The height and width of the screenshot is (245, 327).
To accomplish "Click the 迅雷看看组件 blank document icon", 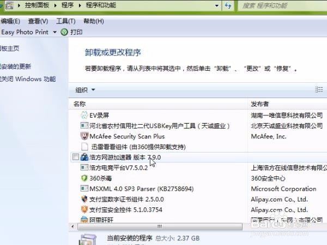I will (x=84, y=146).
